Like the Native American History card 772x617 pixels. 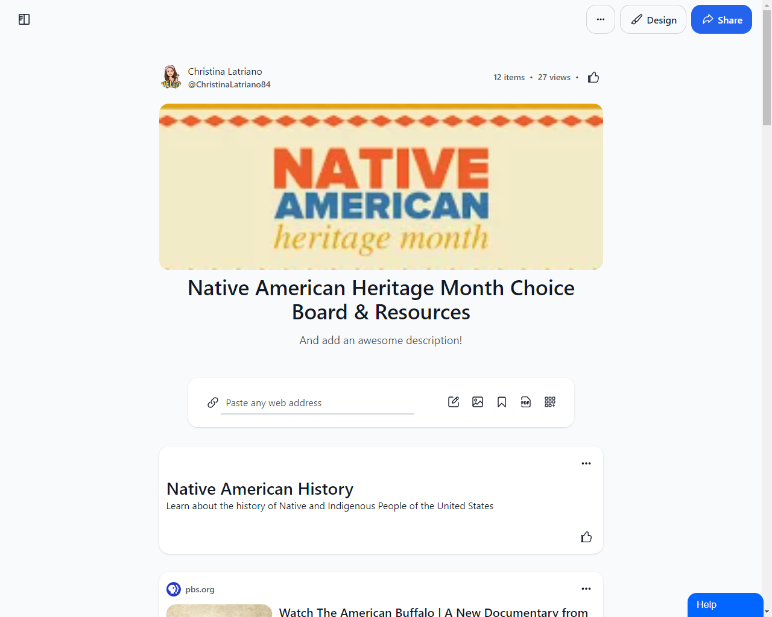pos(586,537)
